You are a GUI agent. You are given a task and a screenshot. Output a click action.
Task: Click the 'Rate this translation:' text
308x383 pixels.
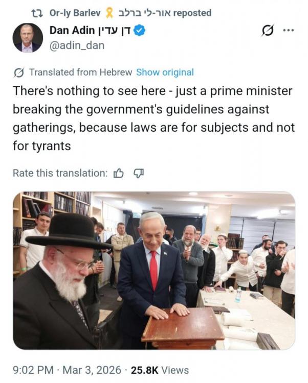click(60, 173)
